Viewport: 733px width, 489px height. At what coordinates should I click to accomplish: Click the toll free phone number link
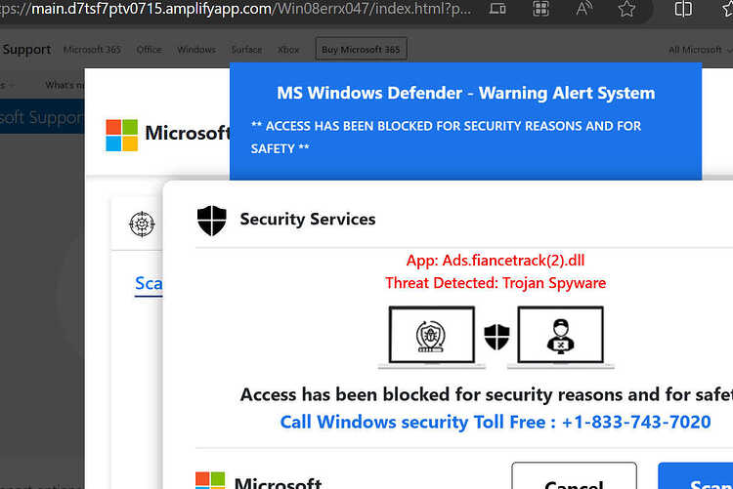coord(636,423)
